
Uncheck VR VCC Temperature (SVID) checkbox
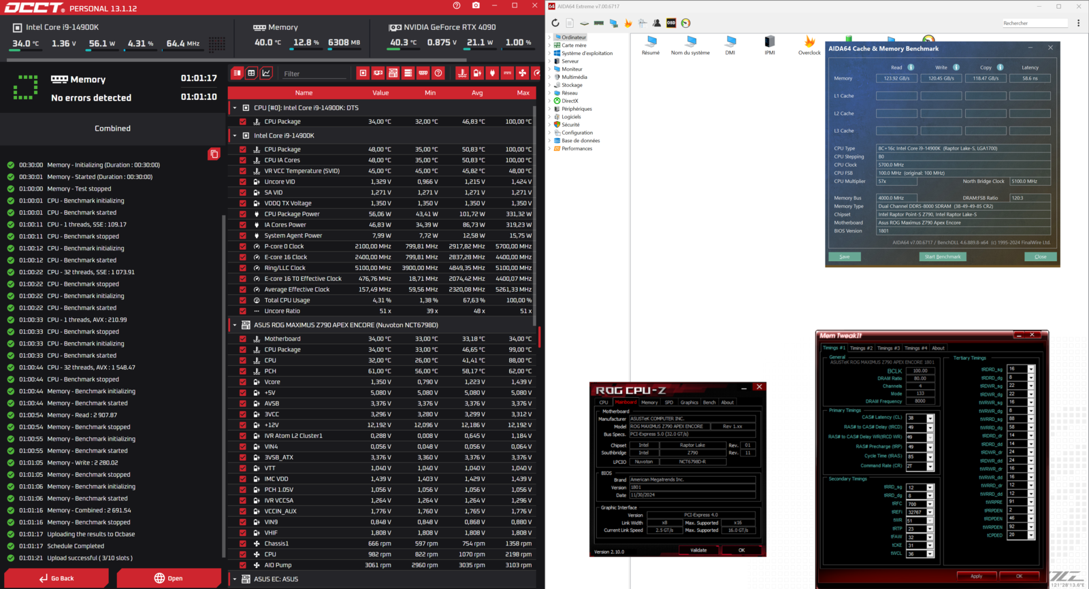[x=242, y=171]
